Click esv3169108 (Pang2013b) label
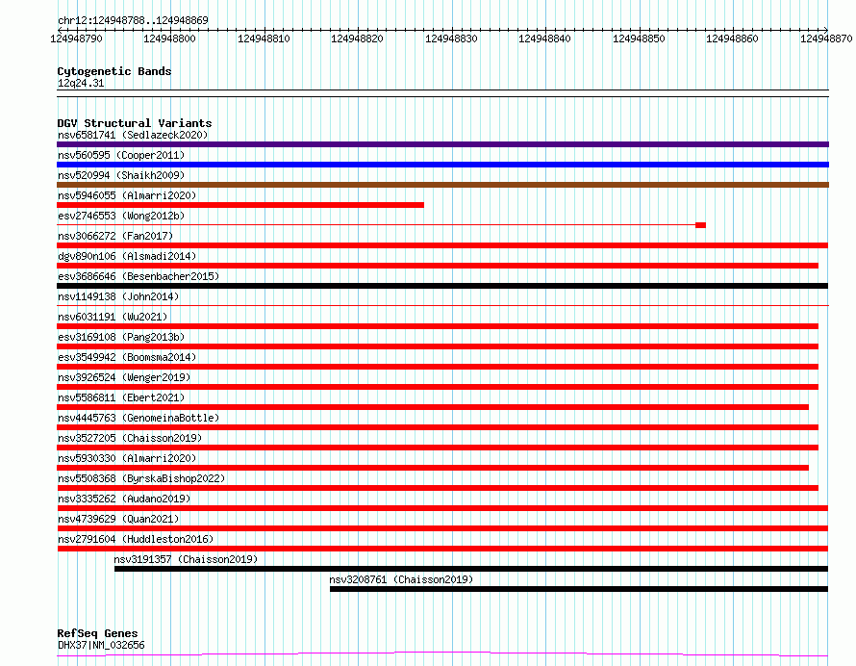This screenshot has width=856, height=666. click(121, 337)
